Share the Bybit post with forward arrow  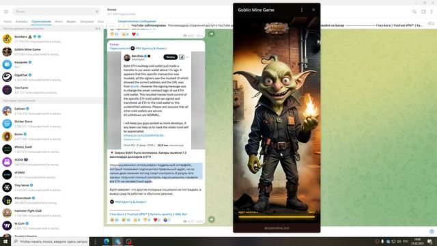[x=212, y=219]
